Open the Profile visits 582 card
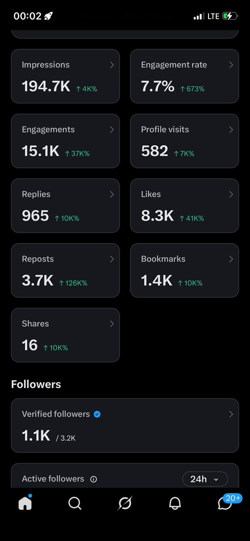 (185, 141)
